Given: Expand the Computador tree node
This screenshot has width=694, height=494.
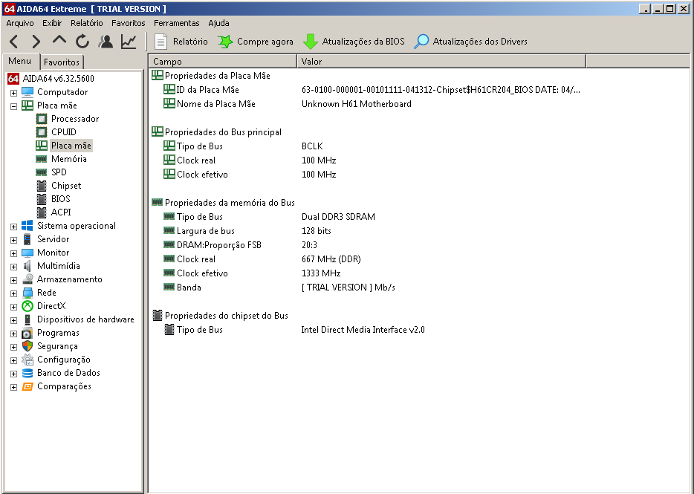Looking at the screenshot, I should pos(13,93).
